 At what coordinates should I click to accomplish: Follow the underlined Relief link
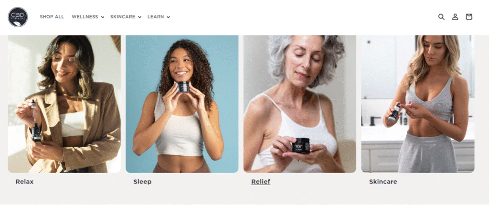(x=261, y=182)
